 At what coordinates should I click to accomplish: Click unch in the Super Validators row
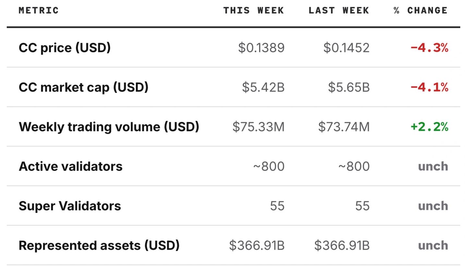click(x=433, y=206)
